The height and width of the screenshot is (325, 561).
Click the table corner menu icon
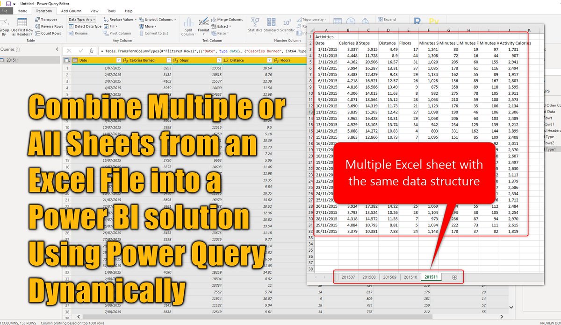click(66, 60)
